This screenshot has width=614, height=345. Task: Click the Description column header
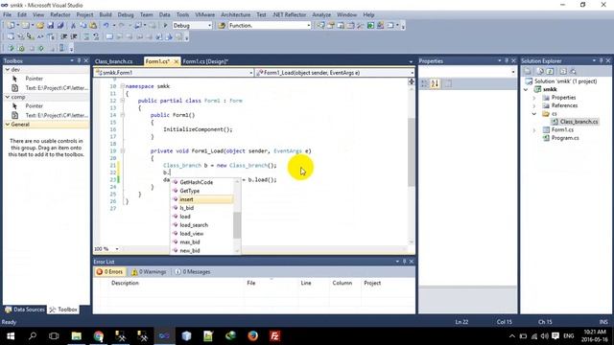pos(125,283)
